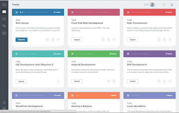Click the rail track icon in WordPress Development header
The image size is (179, 113).
coord(17,96)
